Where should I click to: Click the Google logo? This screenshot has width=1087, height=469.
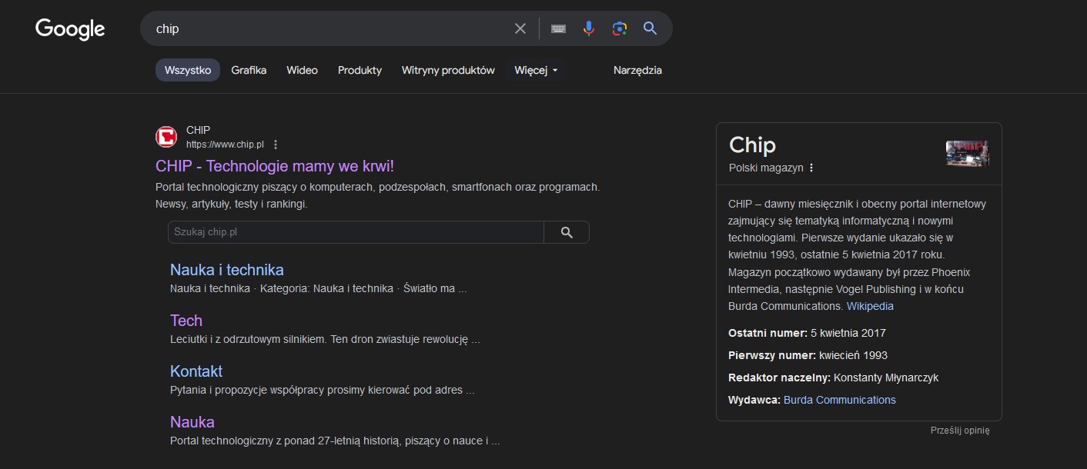[70, 29]
